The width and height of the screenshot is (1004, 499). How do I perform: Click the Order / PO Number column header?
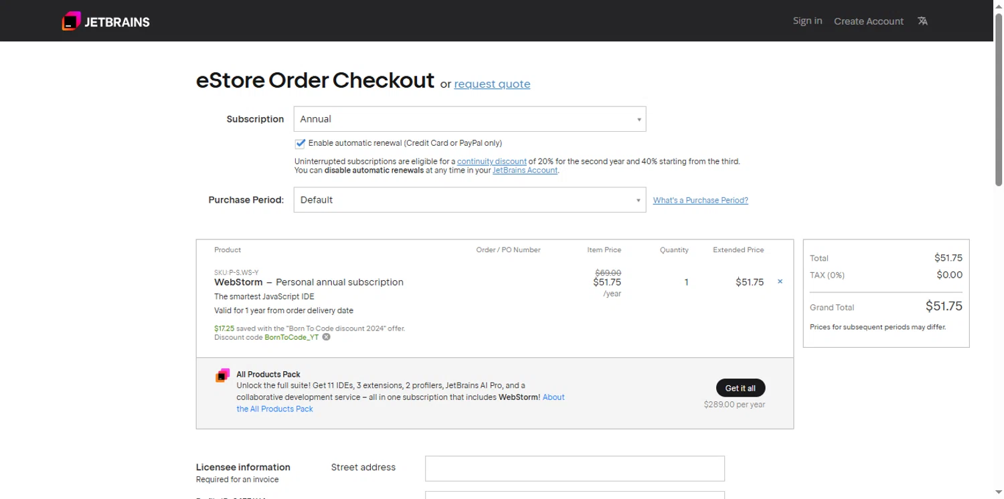(508, 249)
